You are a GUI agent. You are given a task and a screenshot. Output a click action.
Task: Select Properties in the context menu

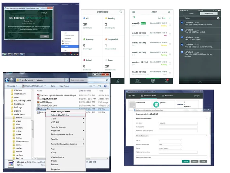click(x=65, y=169)
